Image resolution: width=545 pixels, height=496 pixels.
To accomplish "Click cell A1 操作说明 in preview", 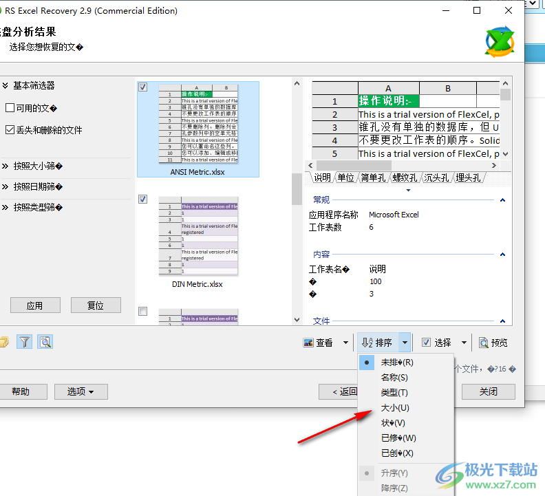I will tap(388, 101).
